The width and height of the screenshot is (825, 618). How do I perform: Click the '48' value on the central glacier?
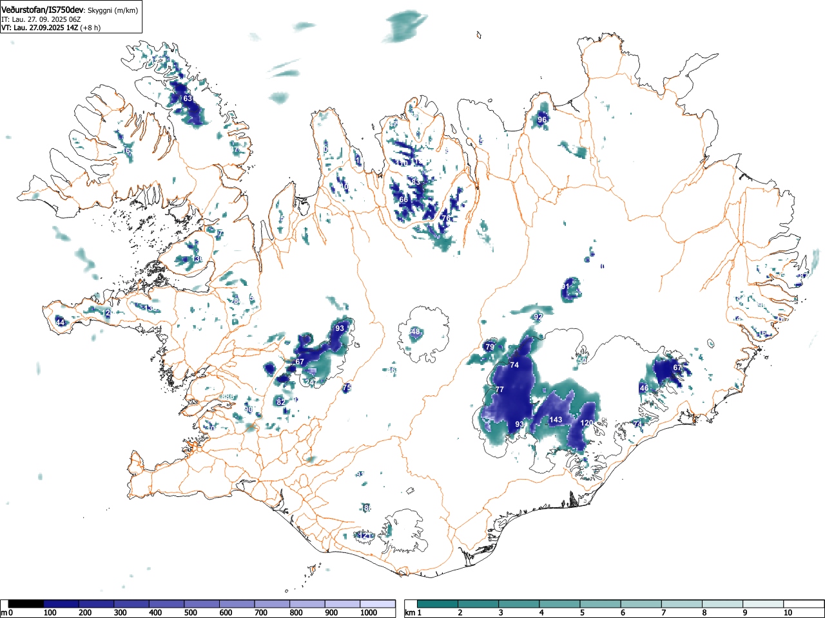[416, 332]
